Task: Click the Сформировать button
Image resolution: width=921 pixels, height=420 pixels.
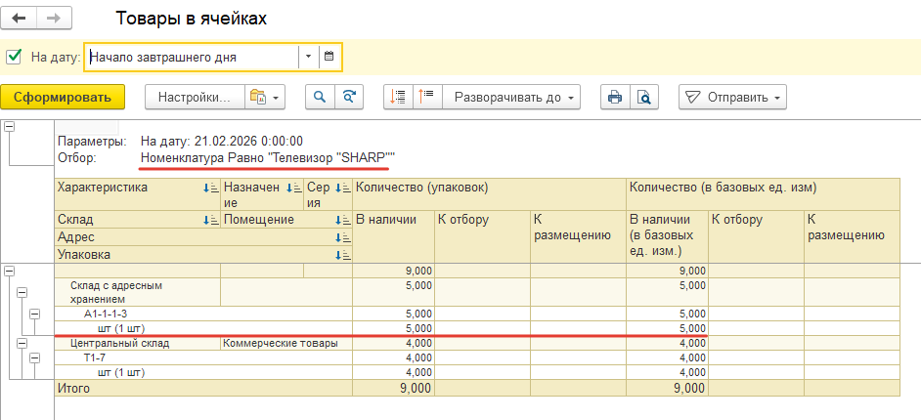Action: tap(64, 98)
